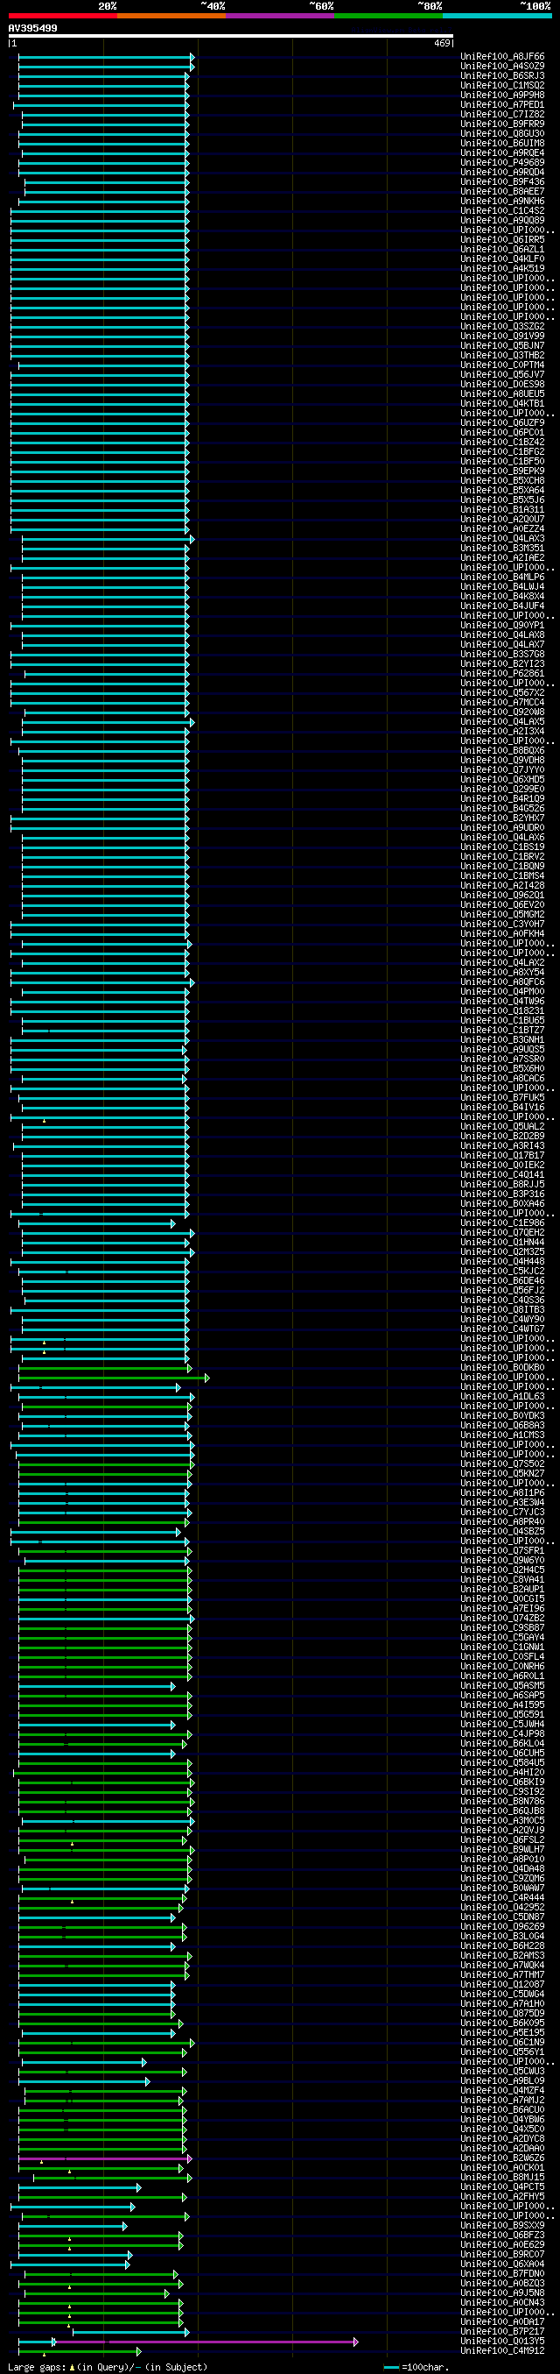This screenshot has height=2374, width=560.
Task: Click the red 20% identity legend segment
Action: [62, 16]
